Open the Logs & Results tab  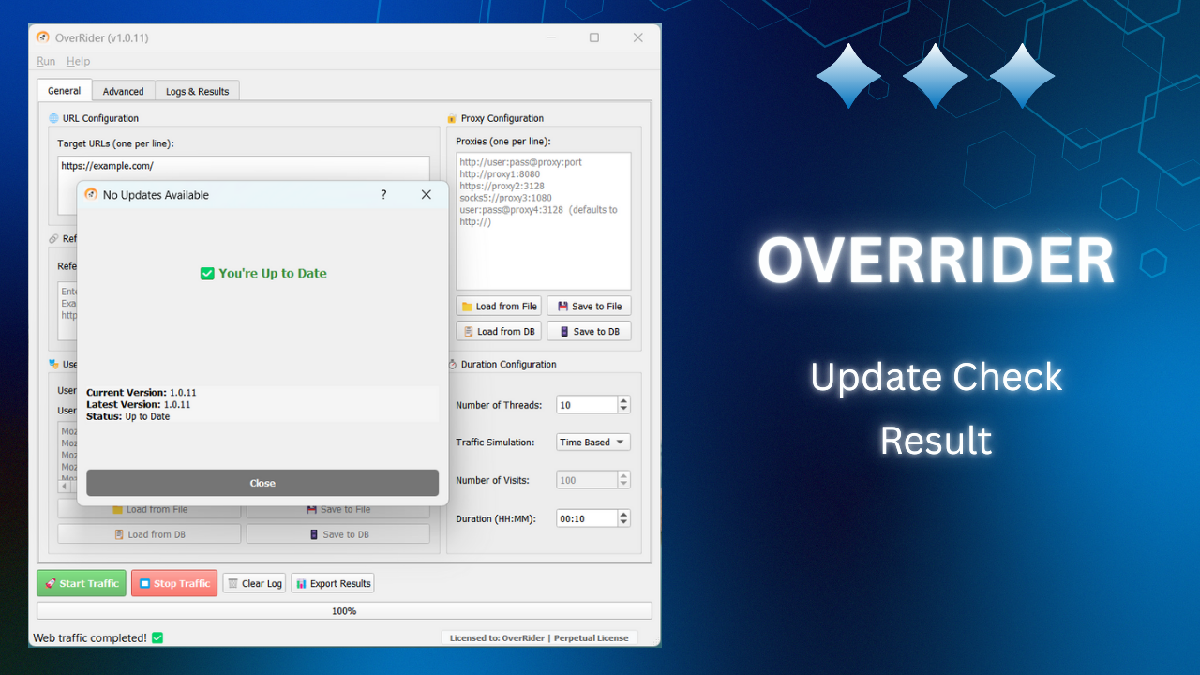click(x=198, y=91)
